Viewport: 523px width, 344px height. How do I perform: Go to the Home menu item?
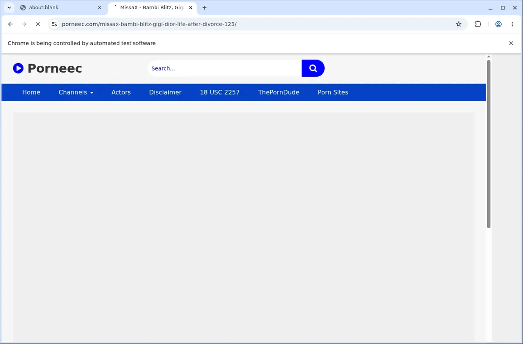[x=31, y=92]
